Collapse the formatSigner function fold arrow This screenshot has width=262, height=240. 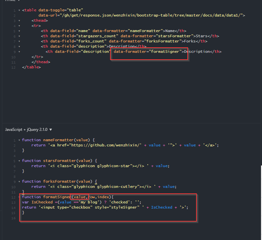[19, 197]
